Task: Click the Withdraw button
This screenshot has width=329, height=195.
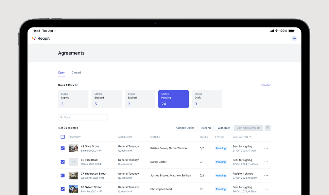Action: click(224, 128)
